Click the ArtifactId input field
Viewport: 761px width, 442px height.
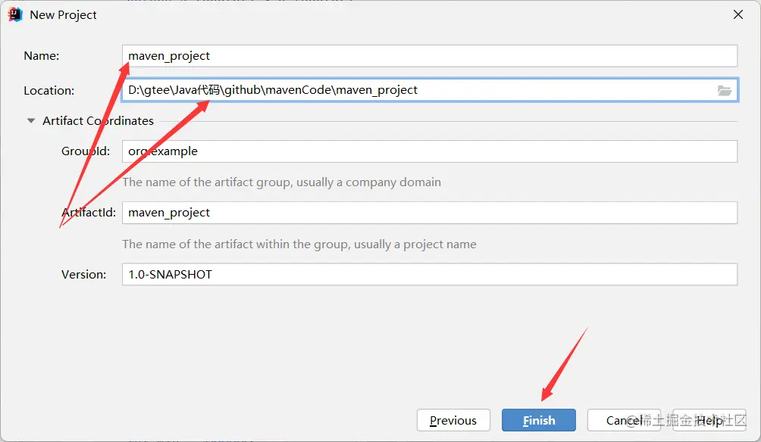click(x=430, y=213)
